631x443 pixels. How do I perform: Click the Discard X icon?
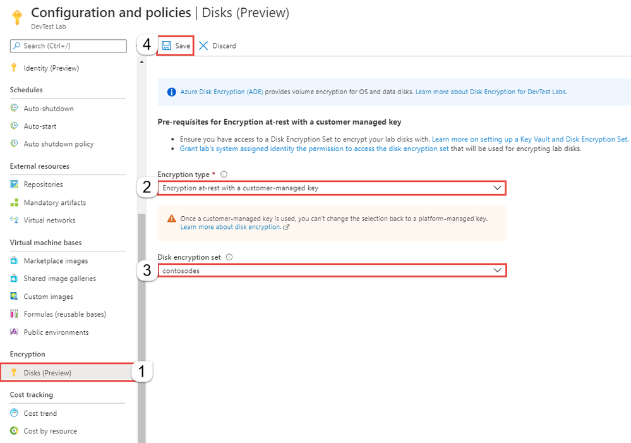(x=203, y=46)
